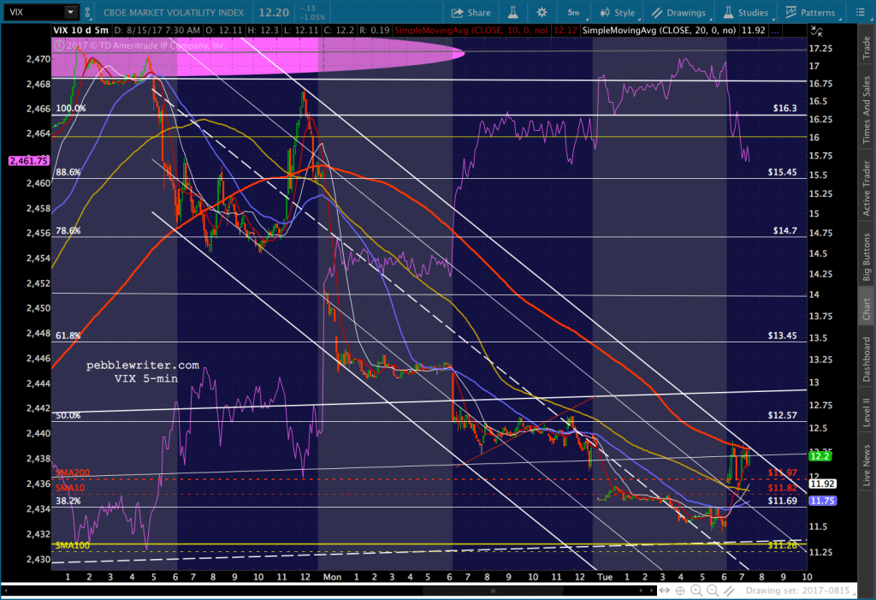Click the horizontal chart scrollbar handle
The width and height of the screenshot is (876, 600).
pyautogui.click(x=490, y=591)
